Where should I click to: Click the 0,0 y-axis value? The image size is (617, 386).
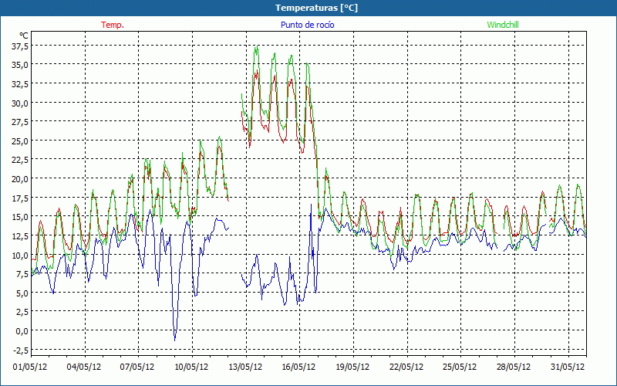23,331
